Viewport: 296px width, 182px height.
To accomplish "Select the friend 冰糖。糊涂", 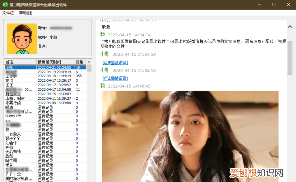I will pyautogui.click(x=45, y=98).
